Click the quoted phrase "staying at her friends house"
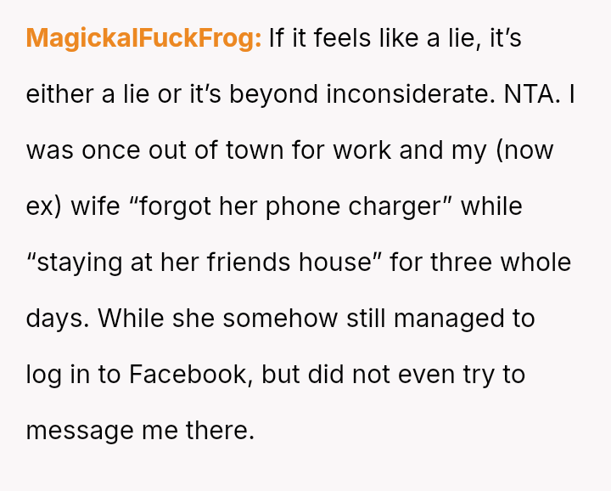This screenshot has height=491, width=611. (205, 262)
